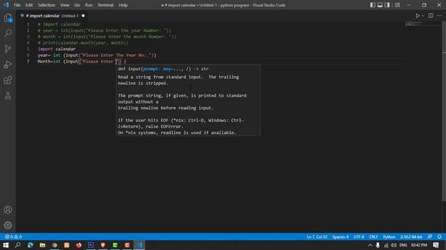Image resolution: width=446 pixels, height=250 pixels.
Task: Open the View menu
Action: 65,5
